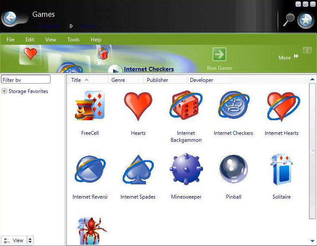
Task: Click the Internet Backgammon label text
Action: pos(186,137)
